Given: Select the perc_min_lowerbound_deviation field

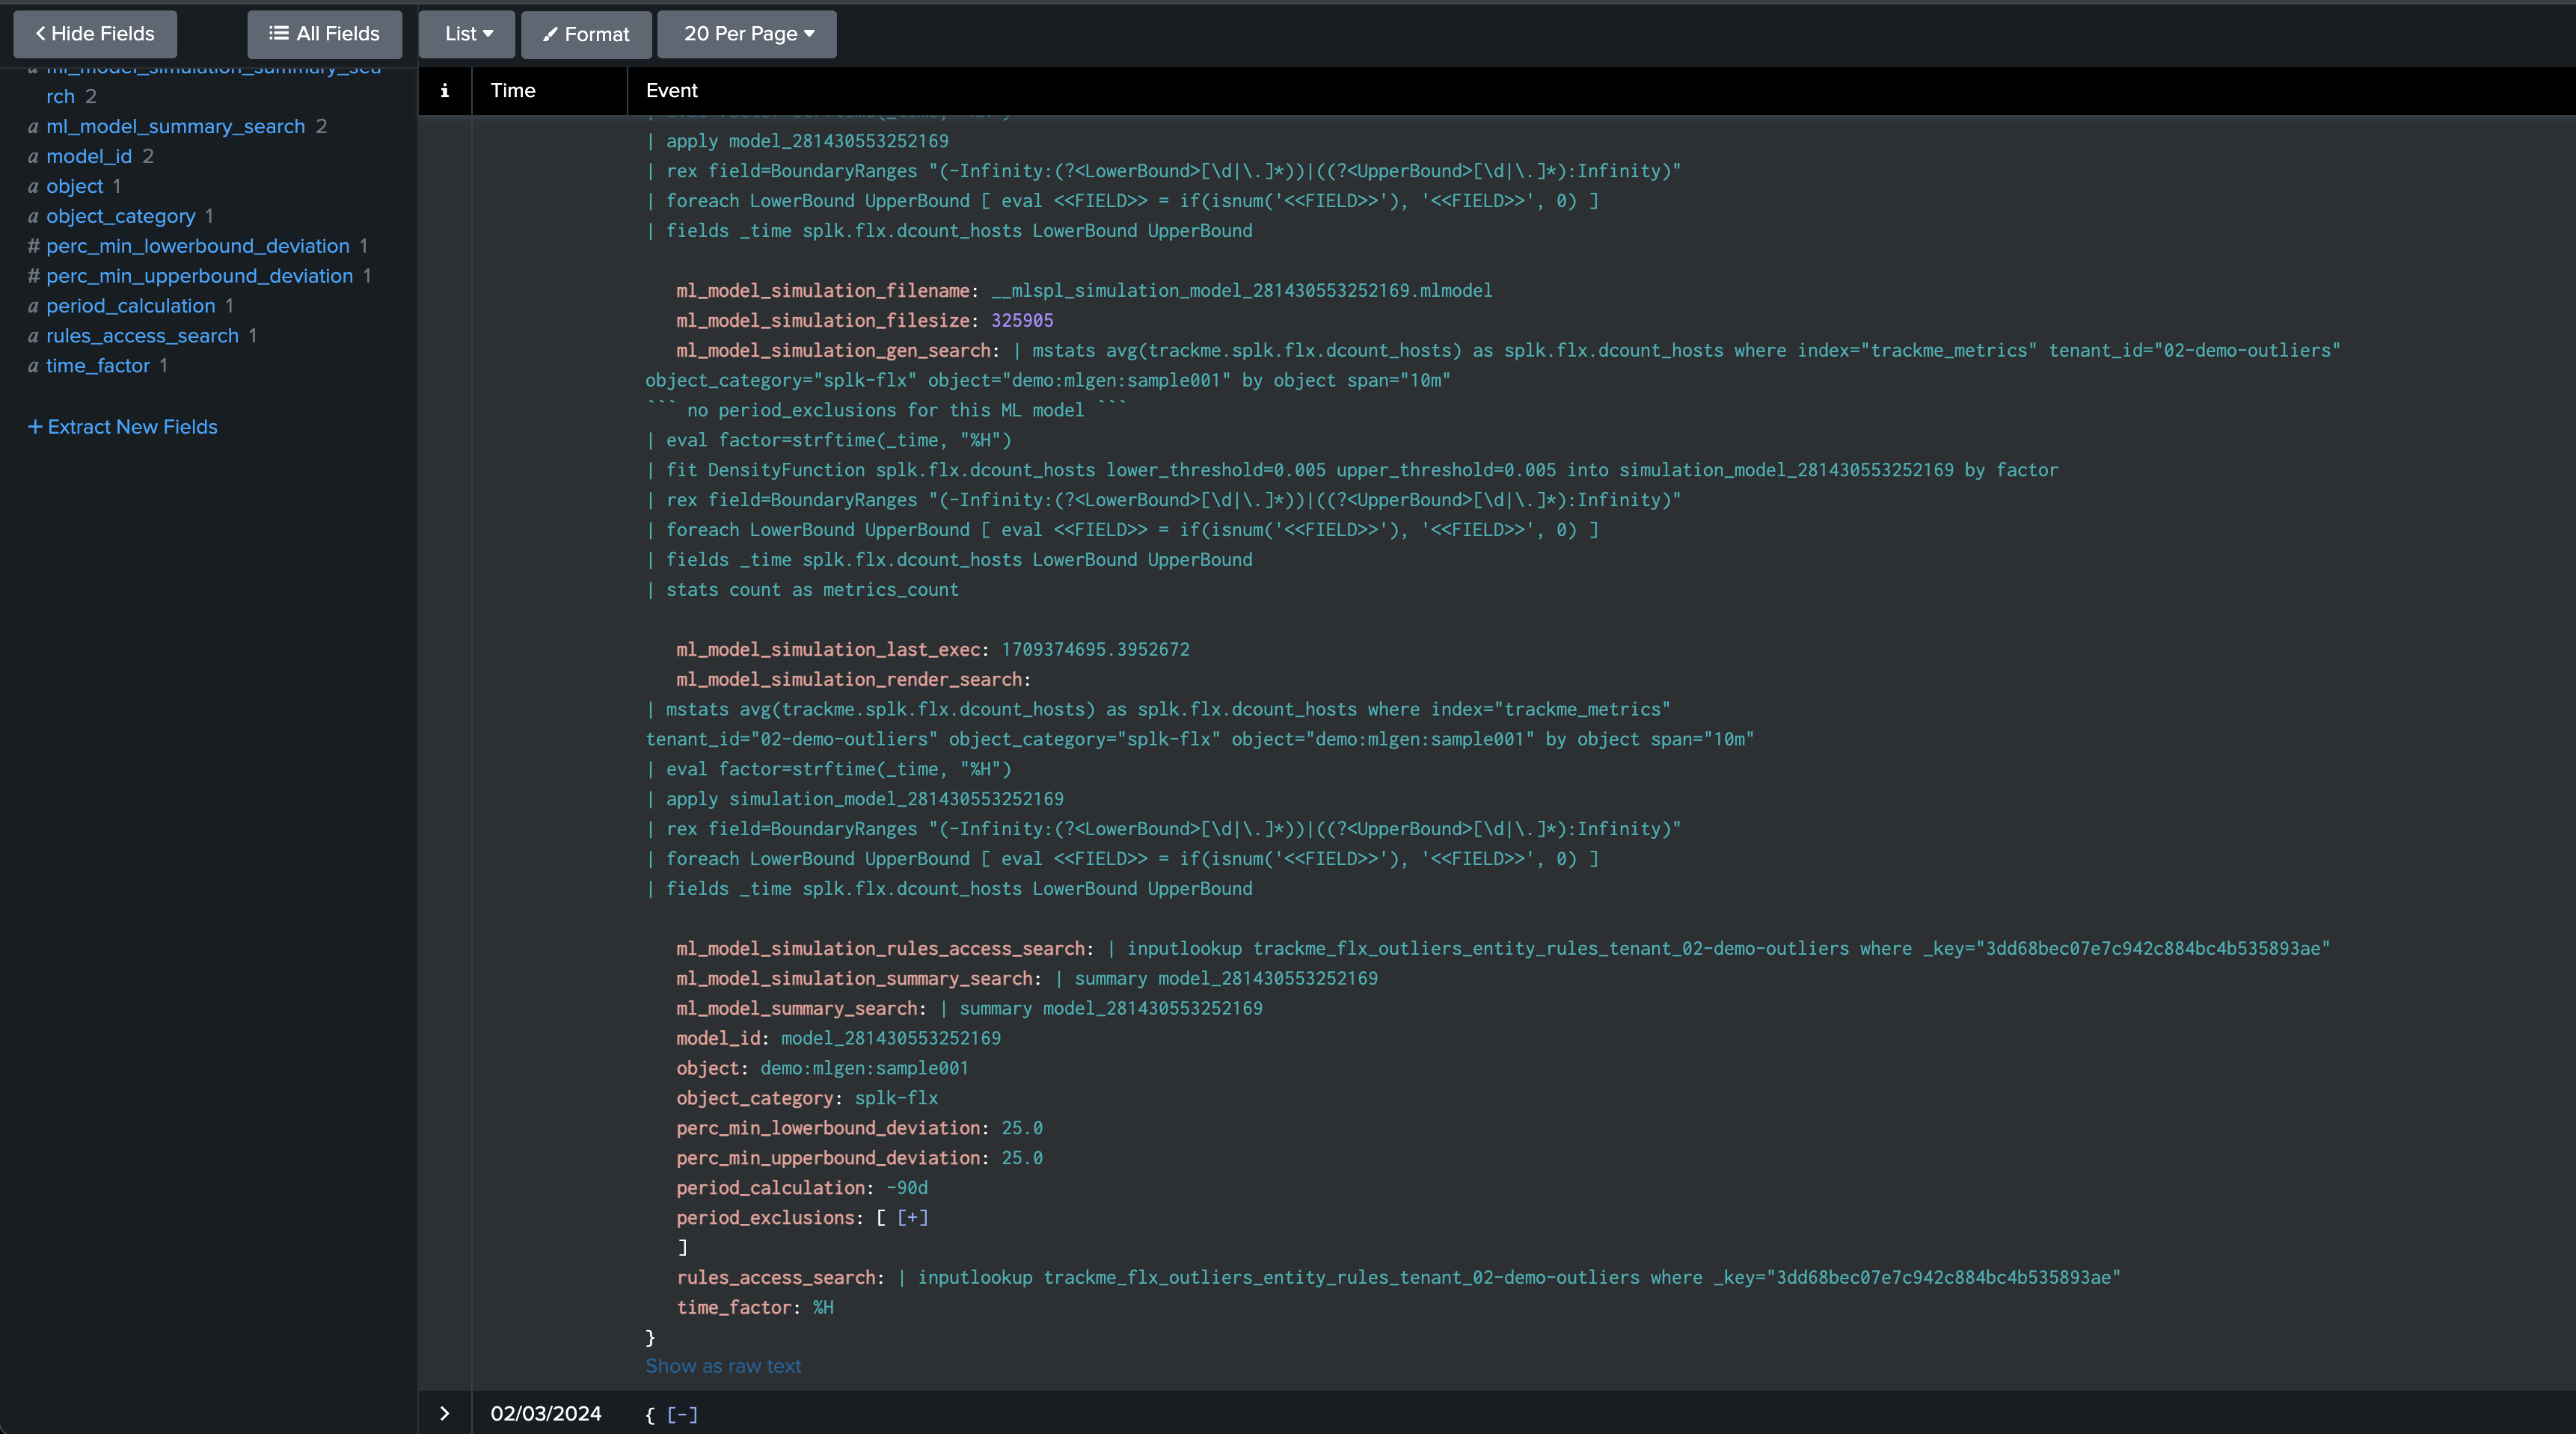Looking at the screenshot, I should [x=198, y=246].
